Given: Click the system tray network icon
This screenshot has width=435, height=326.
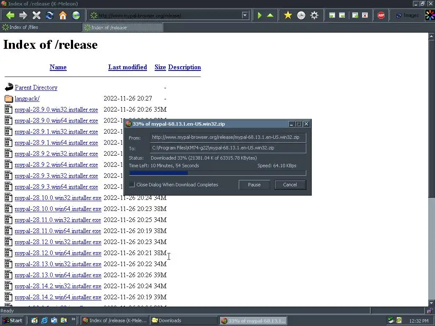Looking at the screenshot, I should tap(391, 320).
